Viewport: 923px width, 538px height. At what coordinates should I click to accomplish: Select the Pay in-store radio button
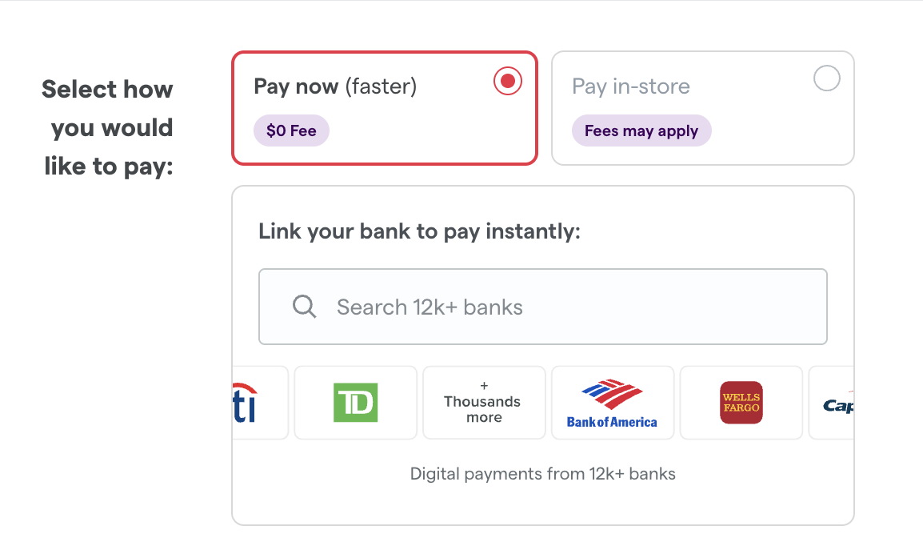coord(826,78)
